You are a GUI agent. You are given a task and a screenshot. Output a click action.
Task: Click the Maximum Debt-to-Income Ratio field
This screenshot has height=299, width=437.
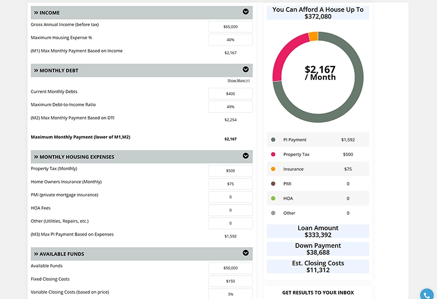(231, 107)
